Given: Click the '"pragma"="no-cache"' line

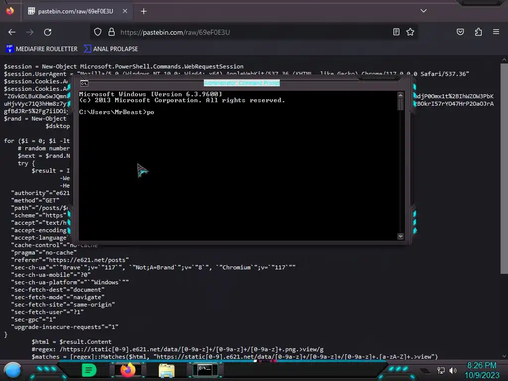Looking at the screenshot, I should coord(44,253).
